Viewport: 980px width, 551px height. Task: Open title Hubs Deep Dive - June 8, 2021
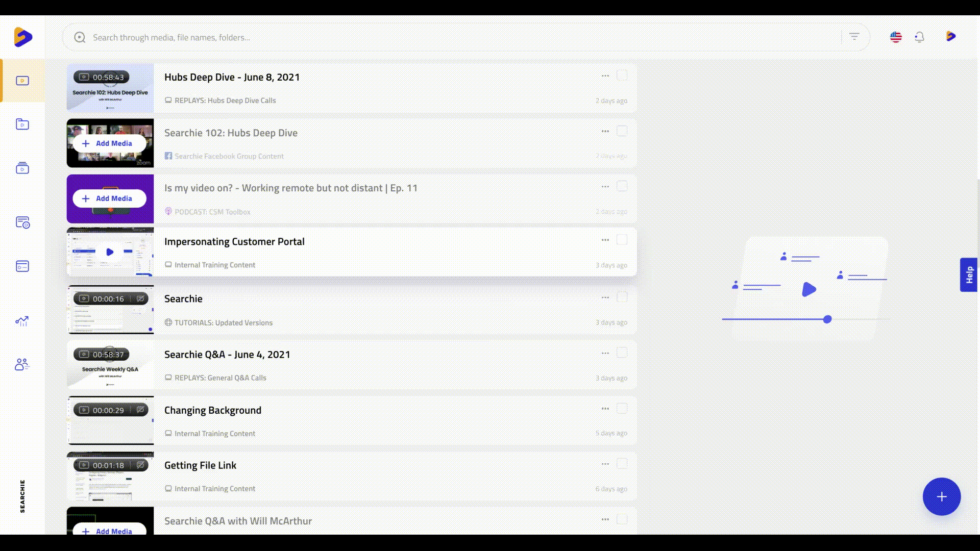coord(232,77)
